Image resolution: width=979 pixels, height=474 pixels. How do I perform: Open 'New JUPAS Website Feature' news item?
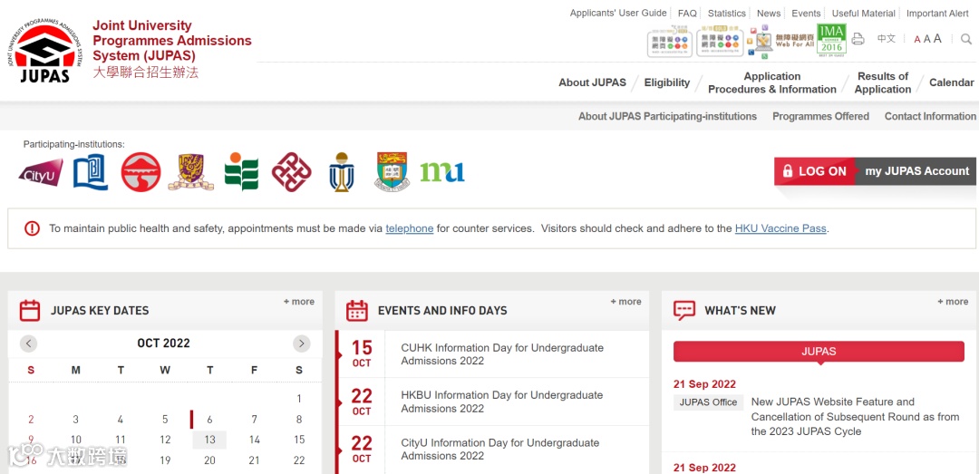855,417
